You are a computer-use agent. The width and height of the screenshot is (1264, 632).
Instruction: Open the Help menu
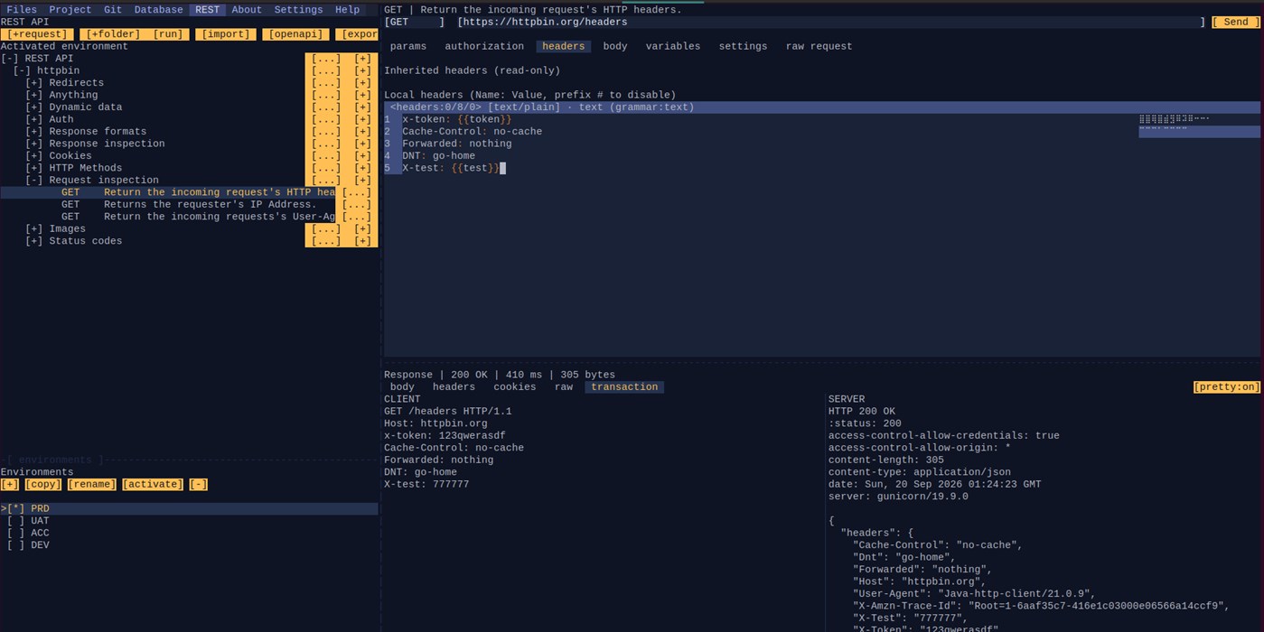pos(347,10)
